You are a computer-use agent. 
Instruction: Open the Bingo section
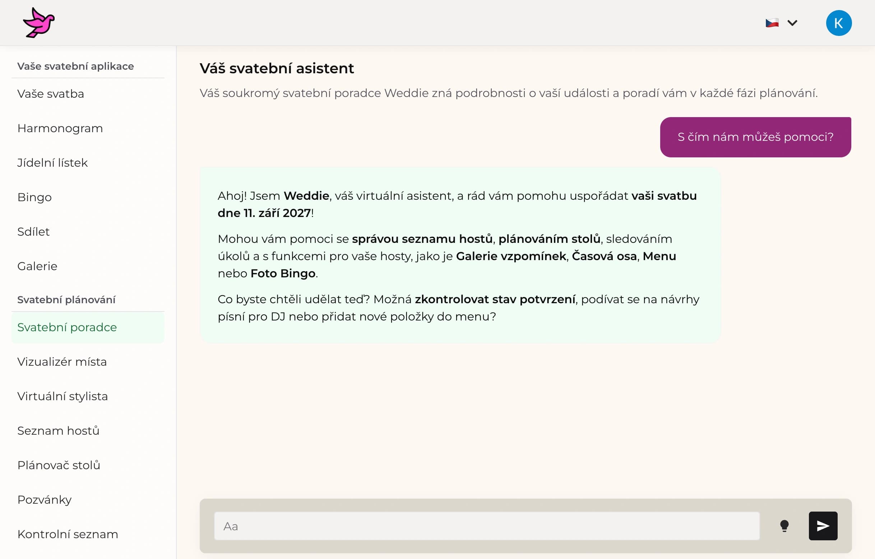click(x=34, y=197)
